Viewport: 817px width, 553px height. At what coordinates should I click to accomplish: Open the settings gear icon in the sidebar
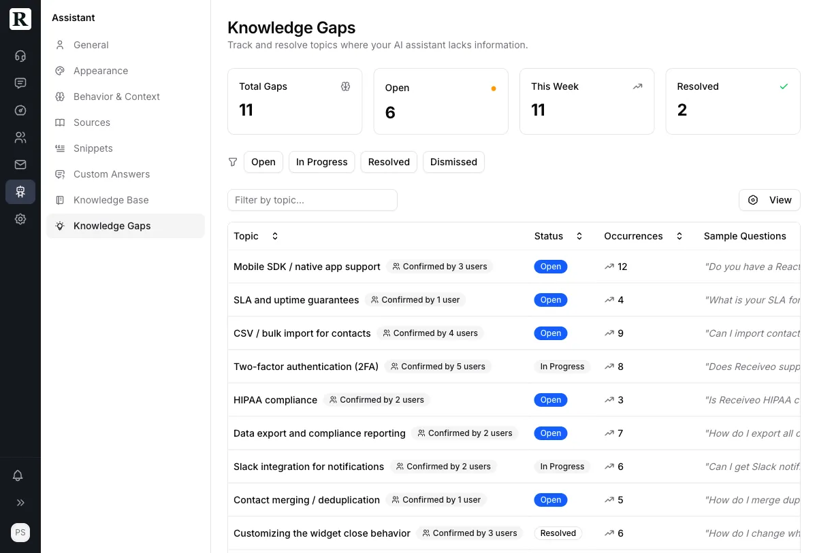tap(20, 219)
